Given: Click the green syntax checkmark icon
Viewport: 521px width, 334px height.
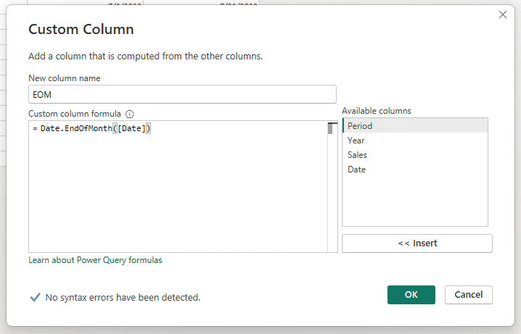Looking at the screenshot, I should (34, 297).
